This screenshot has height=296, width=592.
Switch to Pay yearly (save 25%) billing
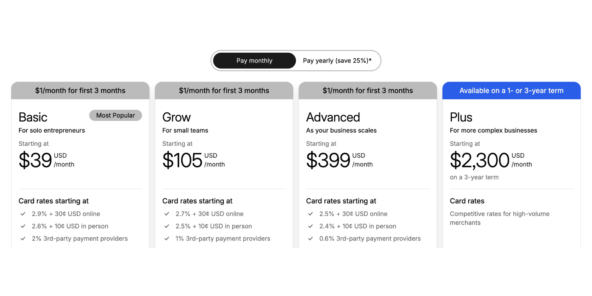[337, 61]
